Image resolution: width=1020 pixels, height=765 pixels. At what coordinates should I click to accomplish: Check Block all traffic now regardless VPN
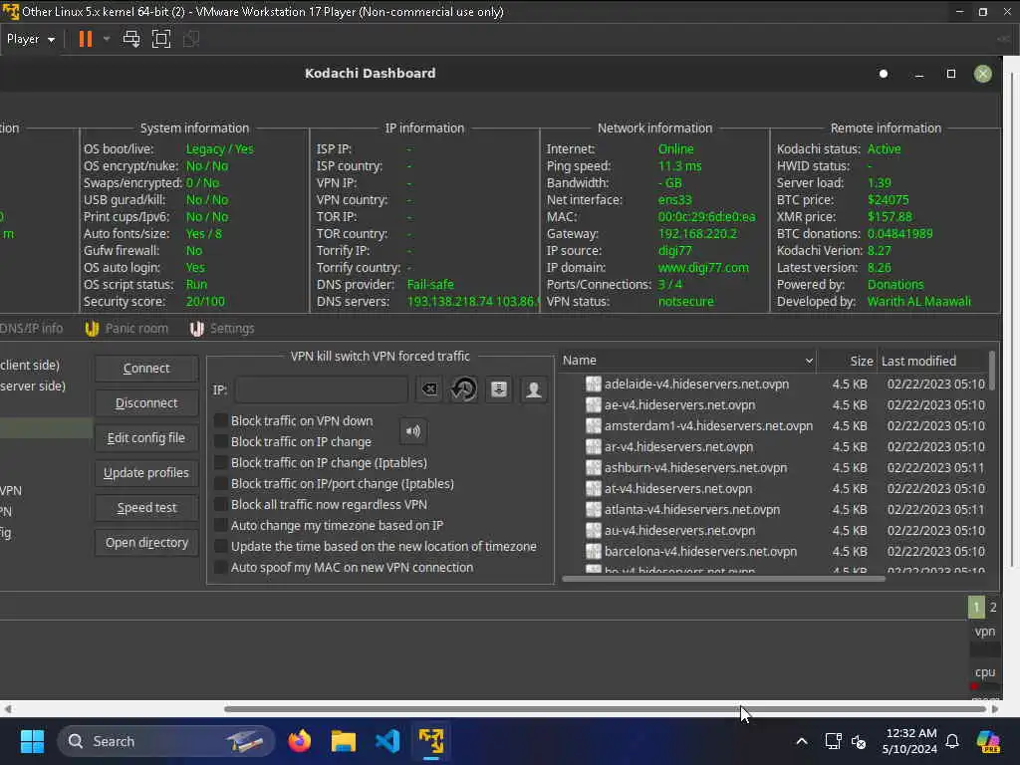[x=221, y=504]
